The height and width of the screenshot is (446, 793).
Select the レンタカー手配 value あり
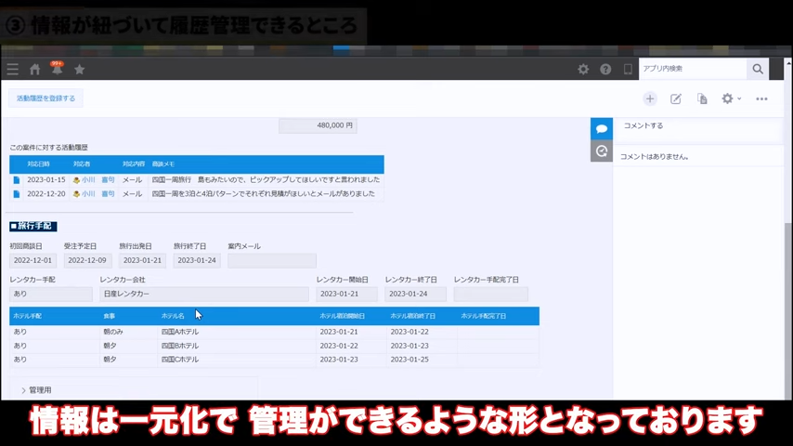coord(50,295)
